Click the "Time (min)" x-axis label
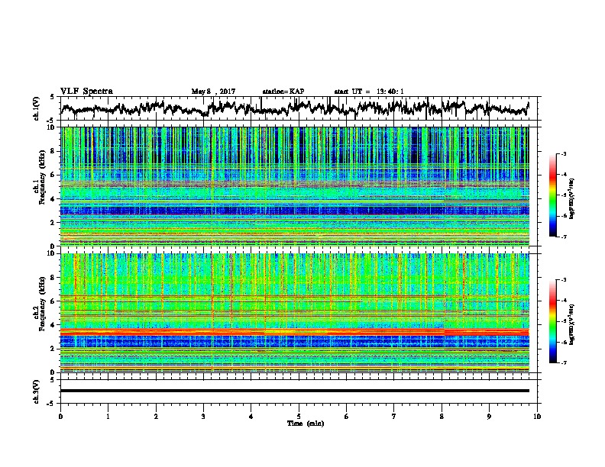The image size is (605, 467). point(306,424)
